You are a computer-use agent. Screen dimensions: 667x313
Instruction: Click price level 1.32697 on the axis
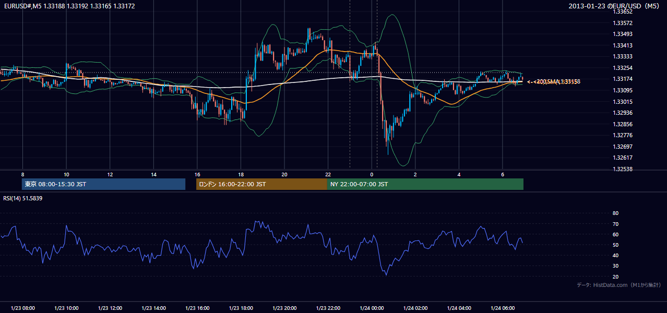622,147
